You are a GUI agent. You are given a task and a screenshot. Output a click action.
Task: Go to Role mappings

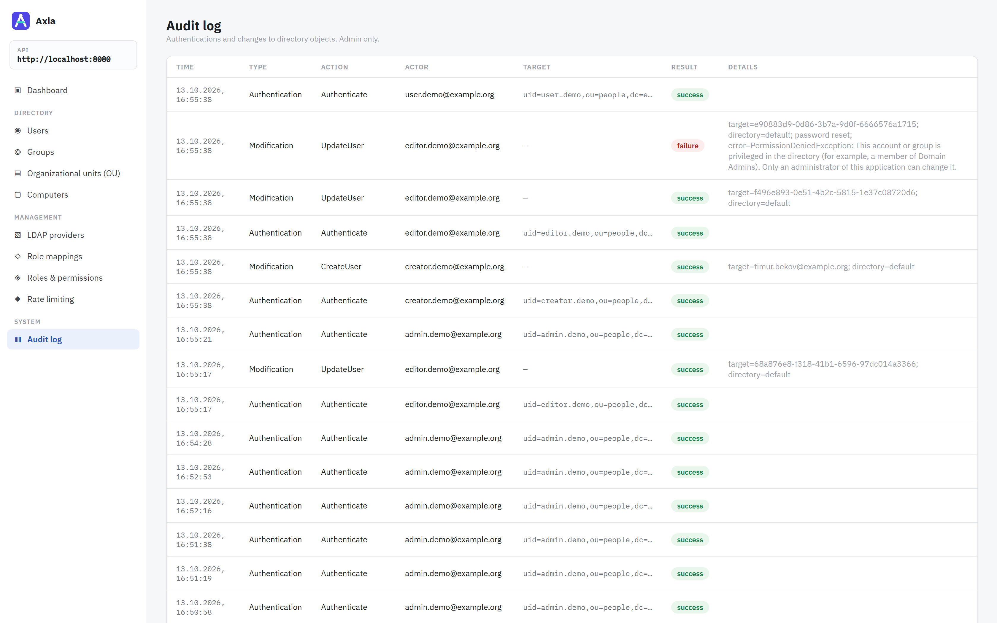pyautogui.click(x=73, y=257)
